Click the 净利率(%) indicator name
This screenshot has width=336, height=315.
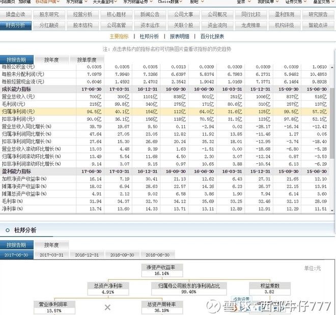pos(12,209)
